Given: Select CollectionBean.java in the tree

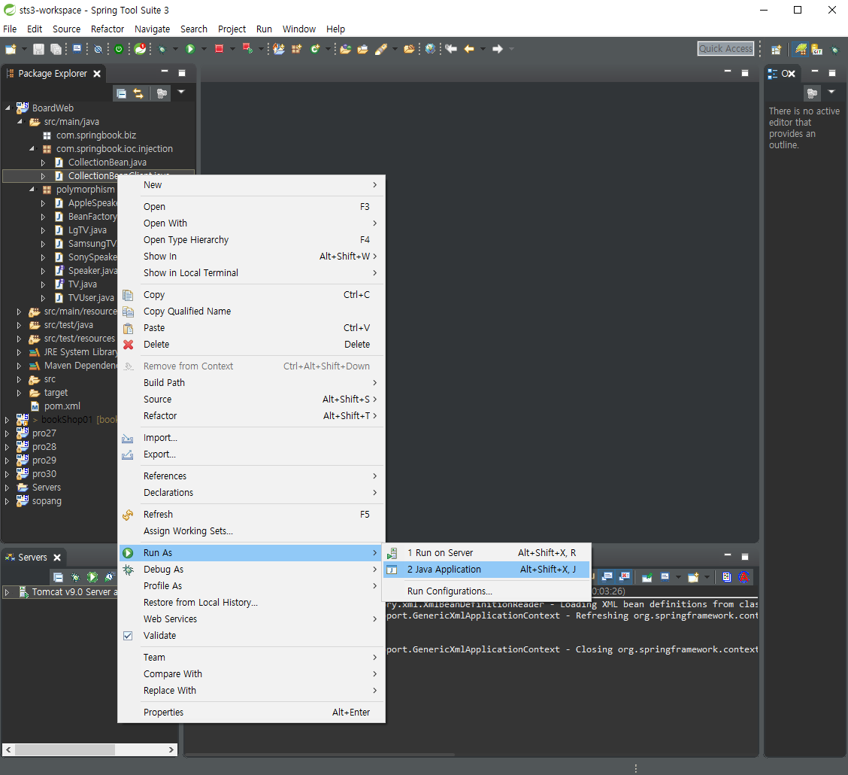Looking at the screenshot, I should [107, 162].
